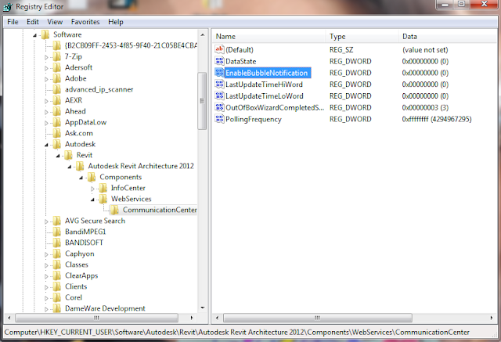
Task: Click the 0x00000003 (3) data cell
Action: [425, 108]
